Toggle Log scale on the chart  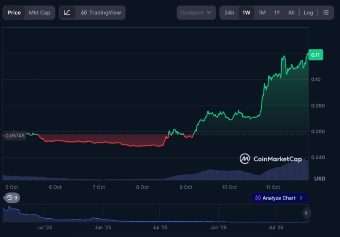308,13
